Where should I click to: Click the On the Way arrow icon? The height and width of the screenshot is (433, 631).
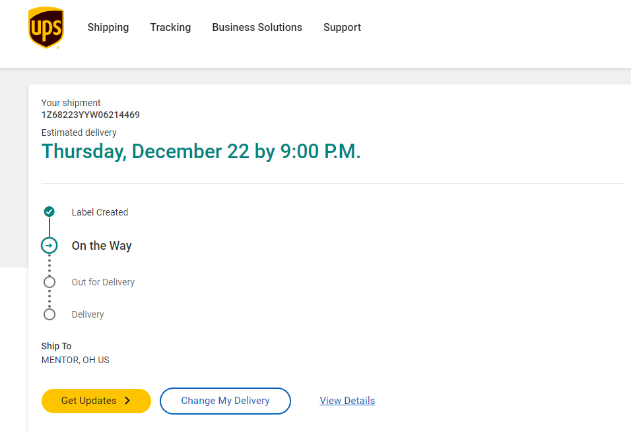click(49, 246)
